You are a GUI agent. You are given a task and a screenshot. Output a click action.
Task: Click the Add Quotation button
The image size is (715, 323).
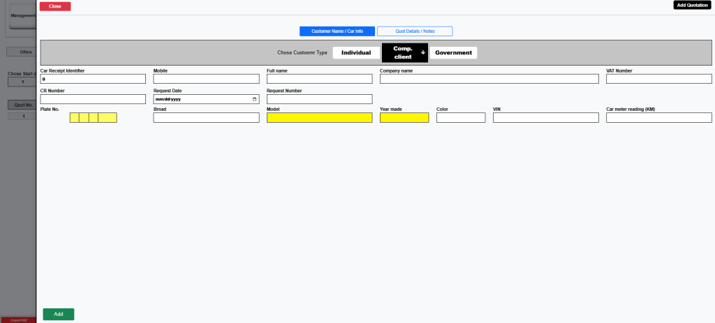coord(692,5)
